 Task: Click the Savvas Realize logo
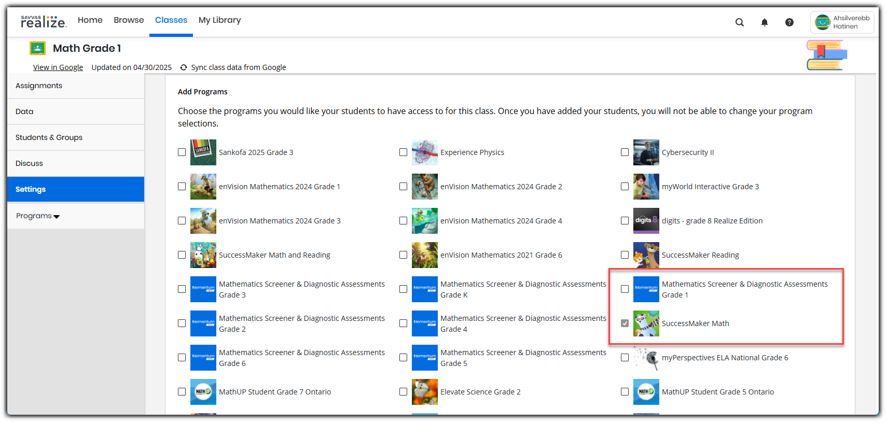(x=44, y=21)
